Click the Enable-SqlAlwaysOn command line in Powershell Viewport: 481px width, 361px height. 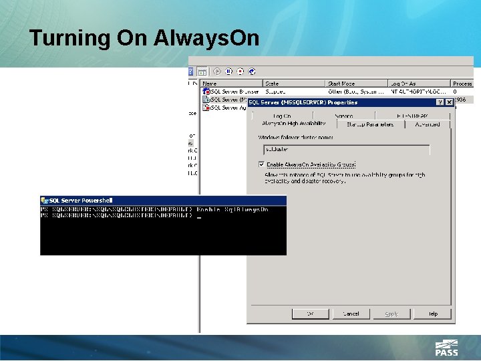point(154,209)
